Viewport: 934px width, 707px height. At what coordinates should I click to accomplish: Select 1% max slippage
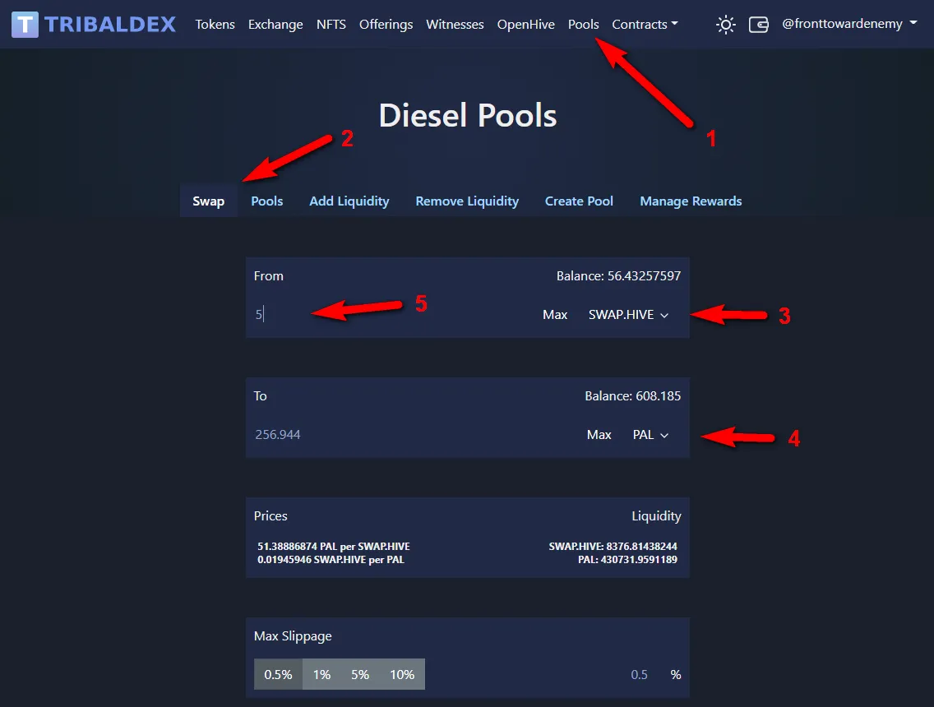(x=321, y=674)
